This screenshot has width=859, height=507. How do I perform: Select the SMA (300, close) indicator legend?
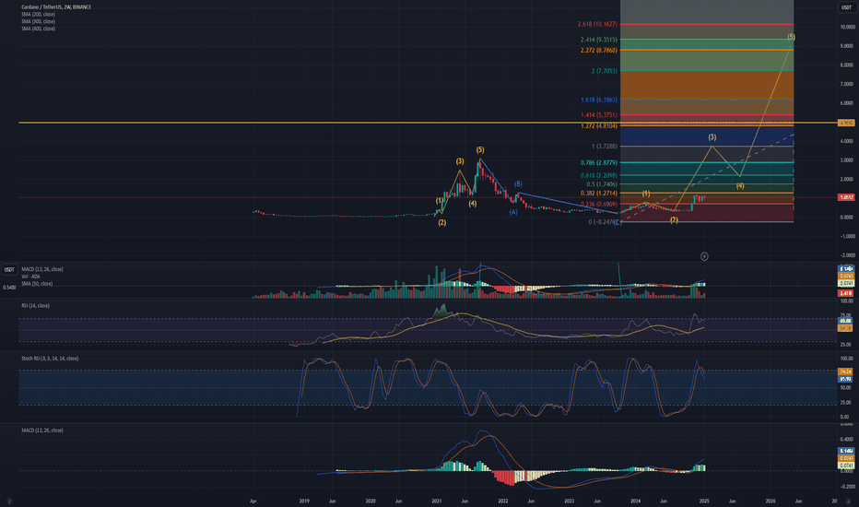pos(39,21)
